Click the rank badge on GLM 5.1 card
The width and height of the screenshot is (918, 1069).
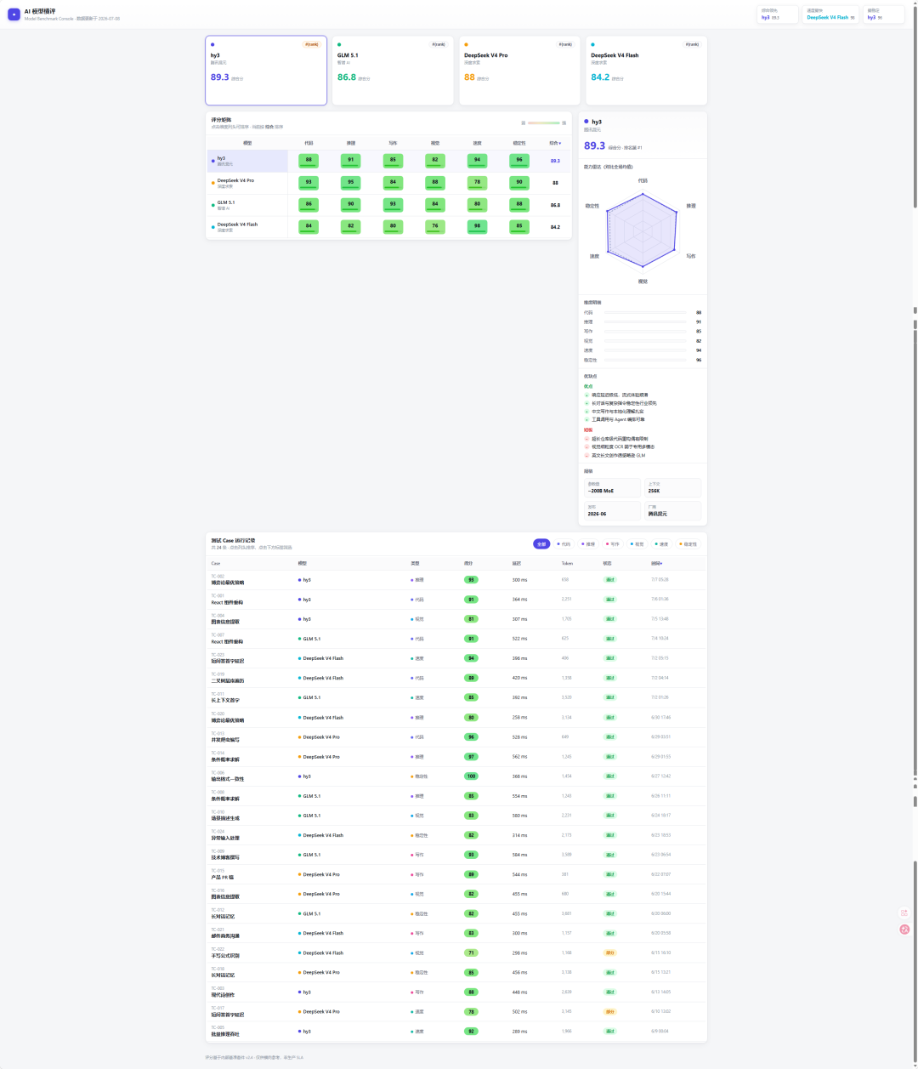[x=439, y=44]
